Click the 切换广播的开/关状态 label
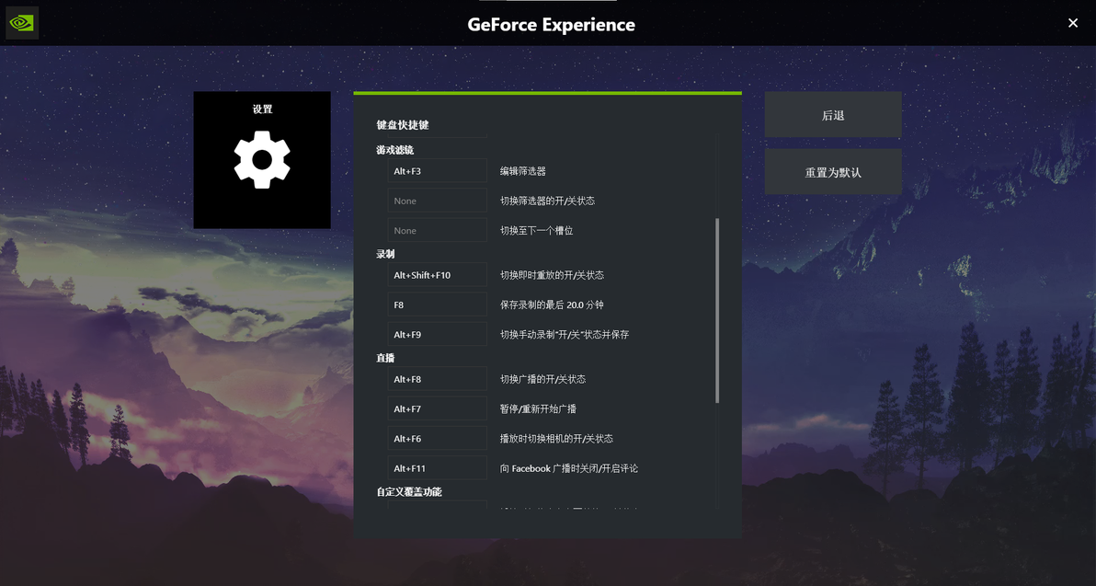 point(542,379)
